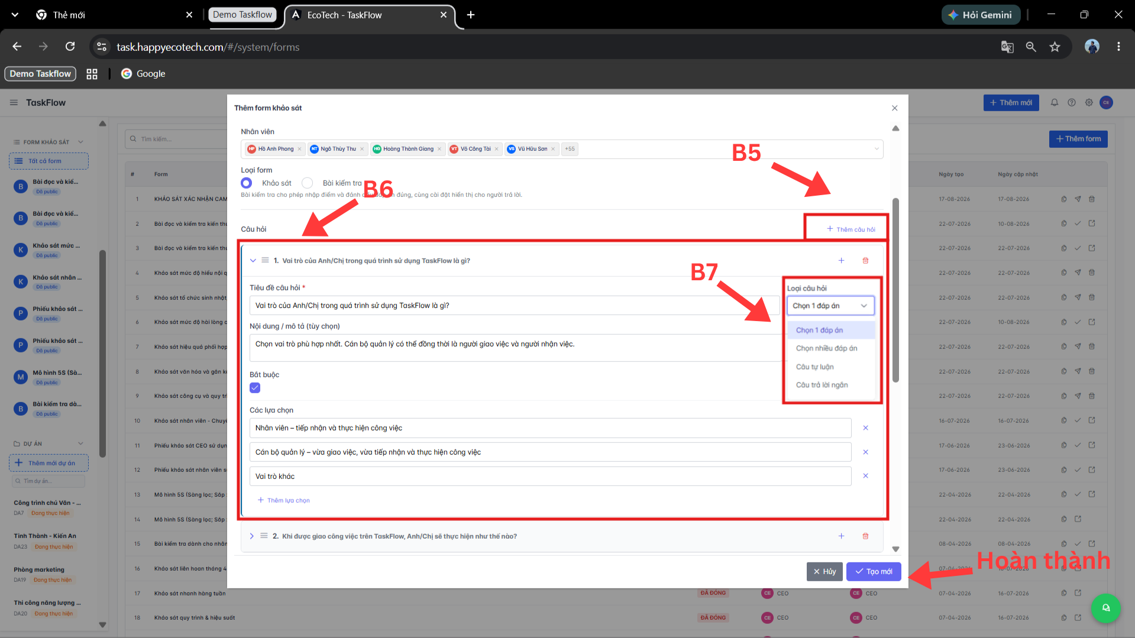Click the Hỏi Gemini button
Screen dimensions: 1135x638
point(981,15)
